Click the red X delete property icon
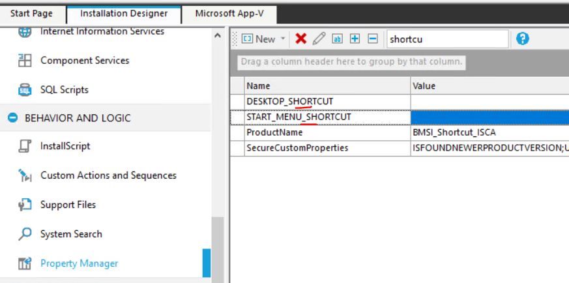This screenshot has height=283, width=569. point(300,39)
